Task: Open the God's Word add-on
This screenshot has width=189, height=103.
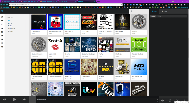Action: pos(89,70)
